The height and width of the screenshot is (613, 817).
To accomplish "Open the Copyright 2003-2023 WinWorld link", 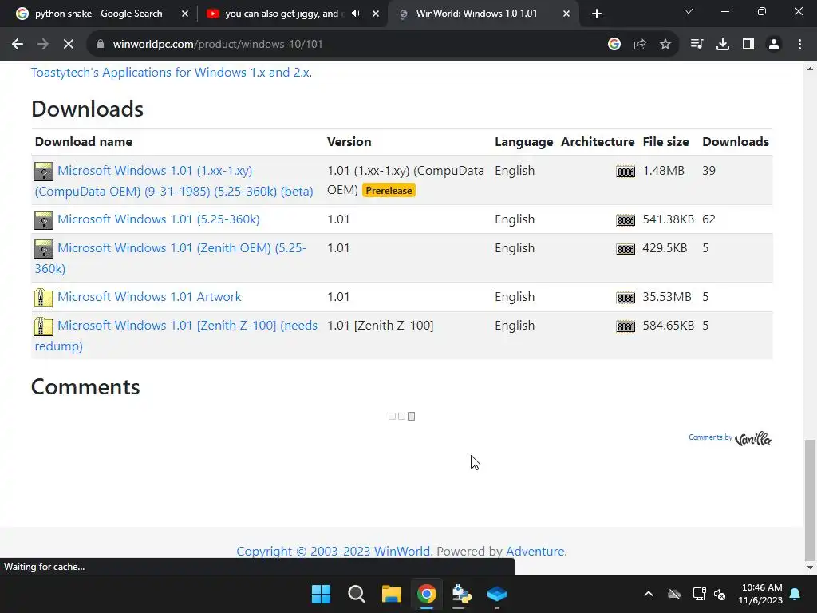I will pos(334,551).
